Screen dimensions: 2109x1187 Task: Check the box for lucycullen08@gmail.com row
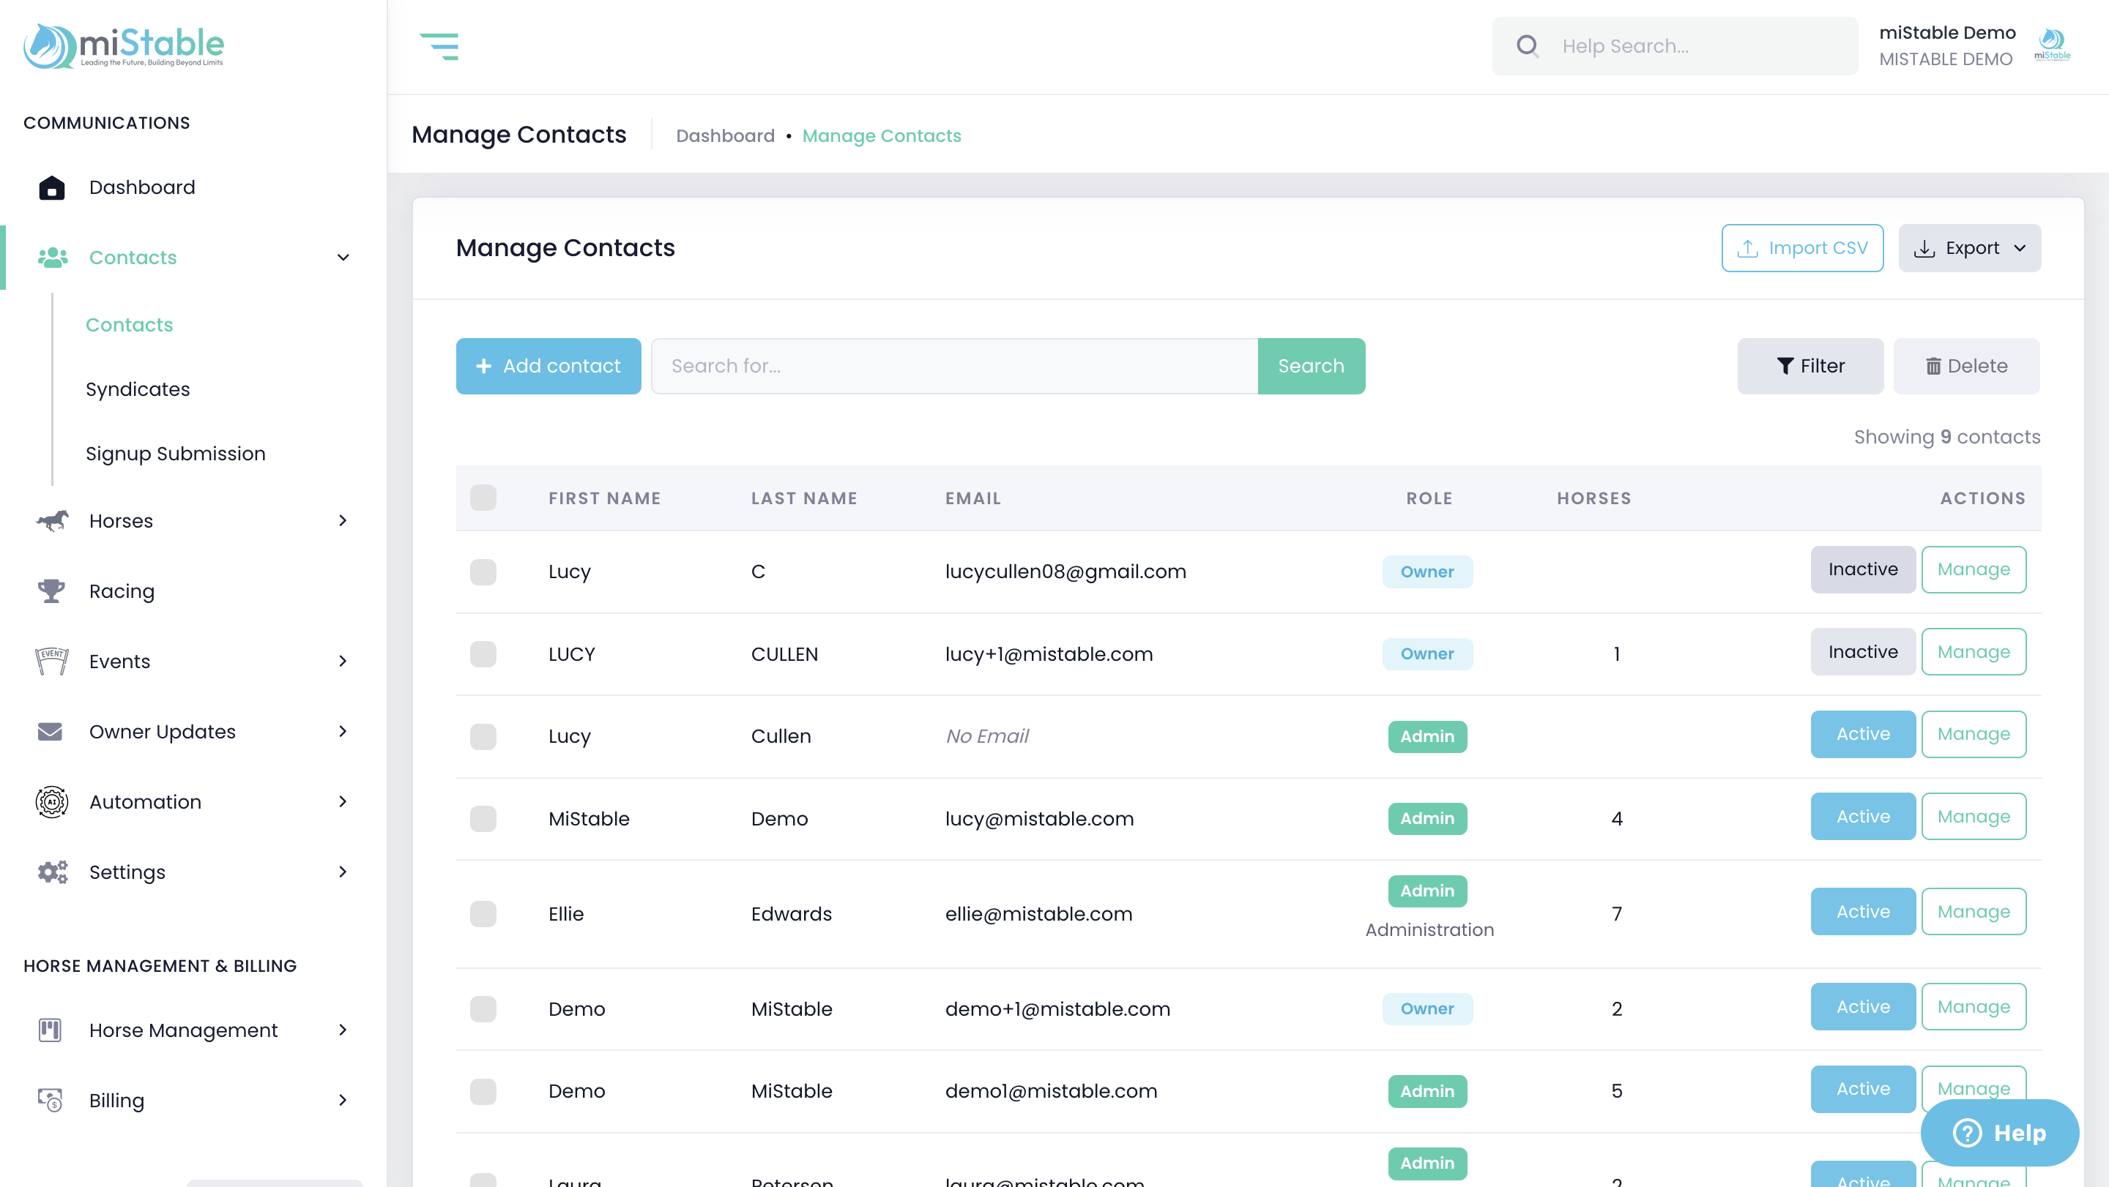483,572
